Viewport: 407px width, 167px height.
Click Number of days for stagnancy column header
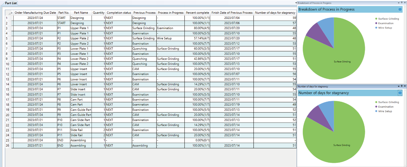(275, 13)
